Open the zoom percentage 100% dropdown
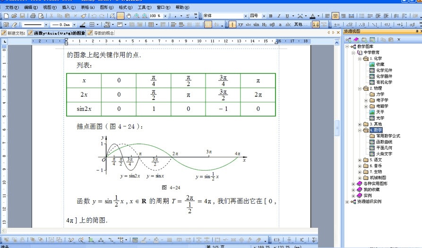Screen dimensions: 422x248 [165, 16]
